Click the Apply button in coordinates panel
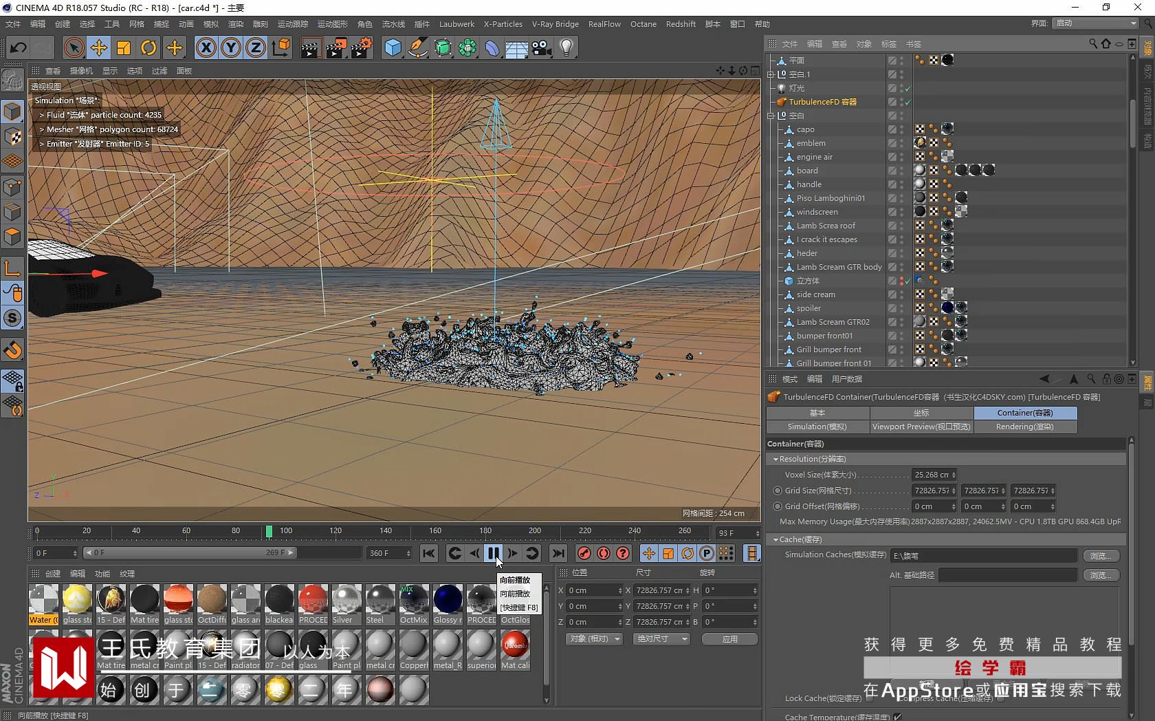The height and width of the screenshot is (721, 1155). [729, 639]
